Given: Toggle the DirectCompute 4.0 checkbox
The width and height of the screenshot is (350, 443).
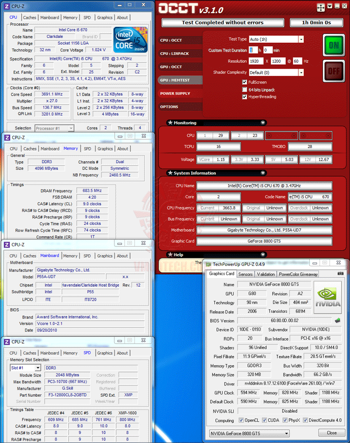Looking at the screenshot, I should click(305, 420).
